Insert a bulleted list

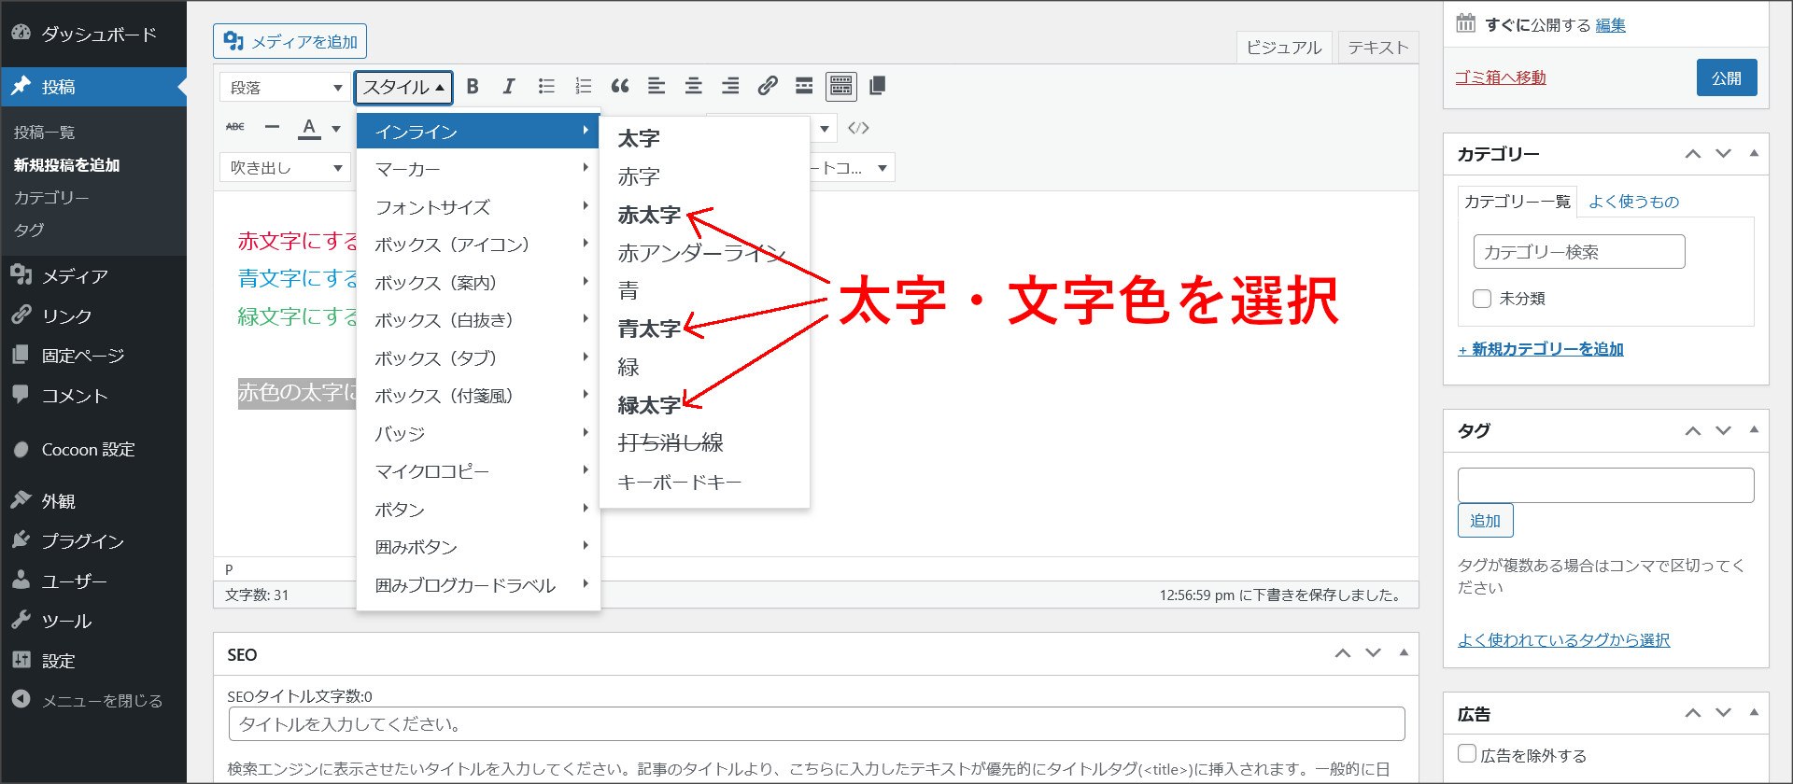tap(546, 87)
